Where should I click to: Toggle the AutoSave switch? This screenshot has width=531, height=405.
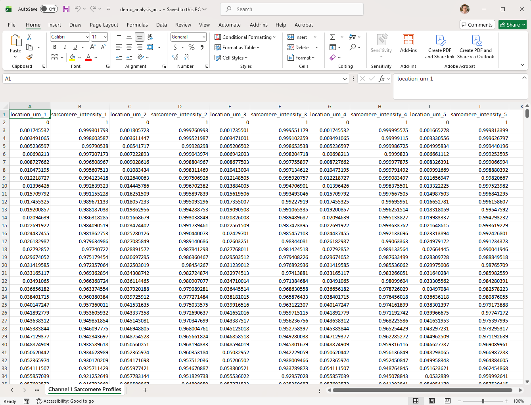[x=49, y=9]
